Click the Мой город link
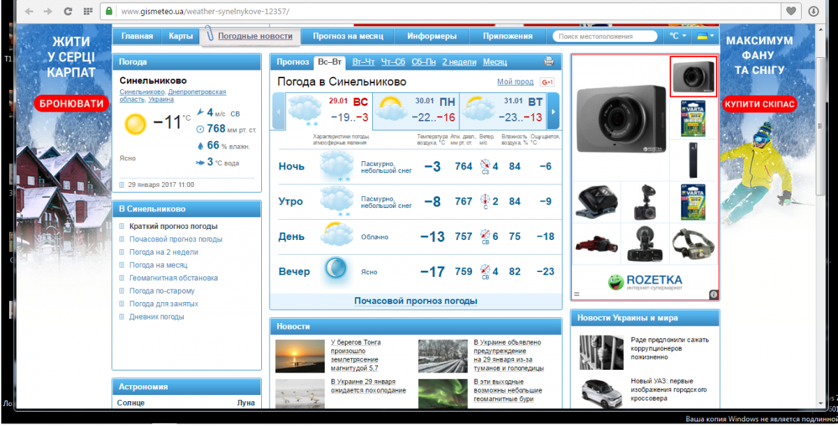 point(515,82)
